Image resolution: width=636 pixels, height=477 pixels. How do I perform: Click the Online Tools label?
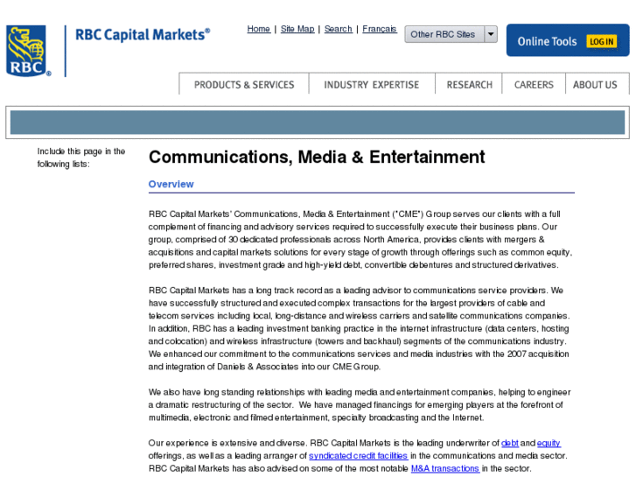coord(547,41)
